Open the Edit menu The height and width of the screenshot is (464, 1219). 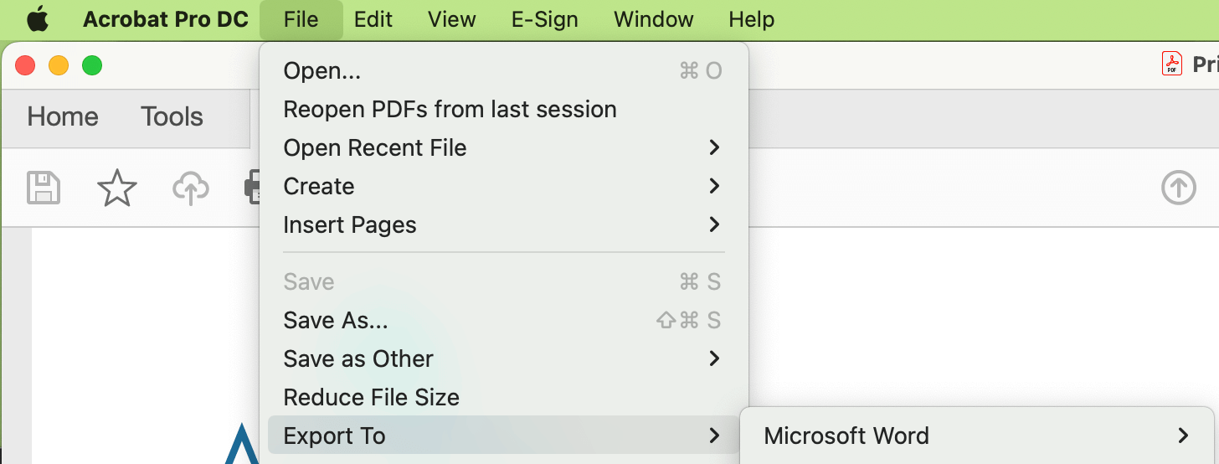pos(373,18)
